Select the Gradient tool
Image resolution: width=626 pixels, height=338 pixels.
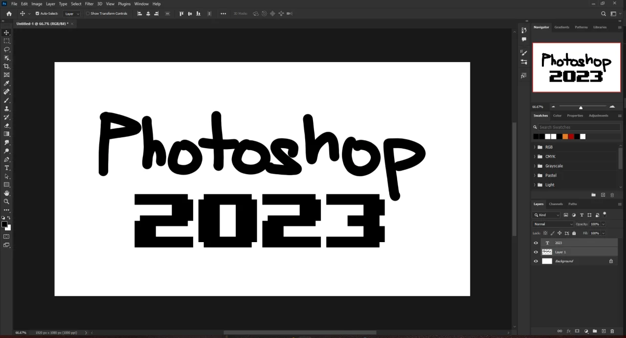point(6,134)
